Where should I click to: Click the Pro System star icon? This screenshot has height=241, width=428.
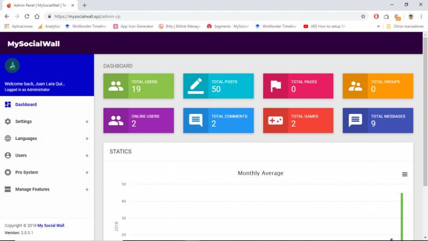click(8, 172)
